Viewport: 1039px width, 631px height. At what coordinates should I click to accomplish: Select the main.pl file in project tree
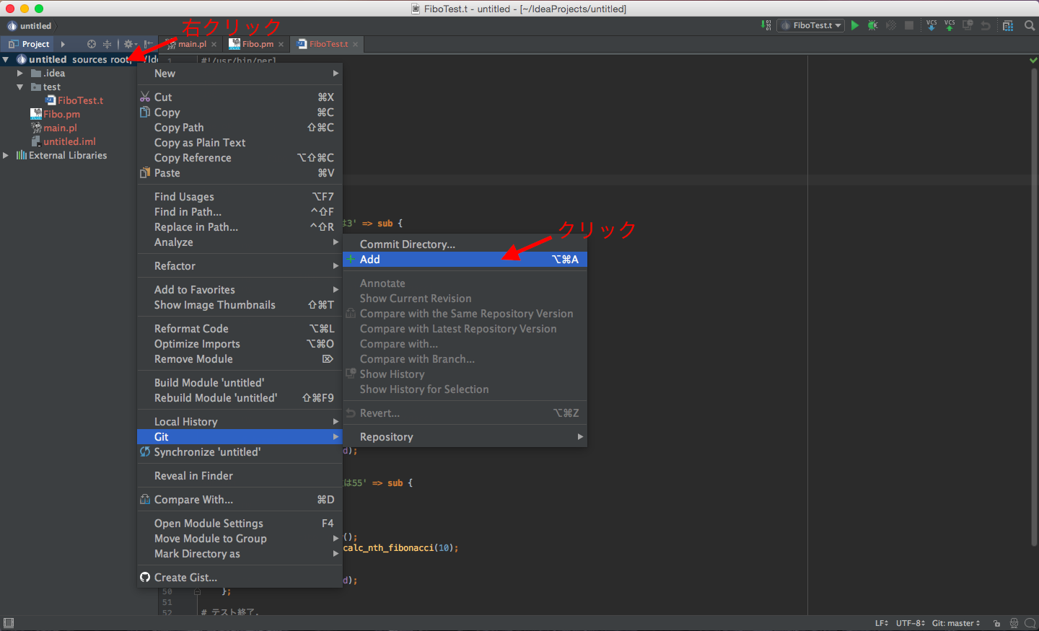click(x=59, y=128)
